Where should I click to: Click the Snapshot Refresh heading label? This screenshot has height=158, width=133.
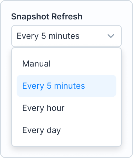[x=47, y=17]
